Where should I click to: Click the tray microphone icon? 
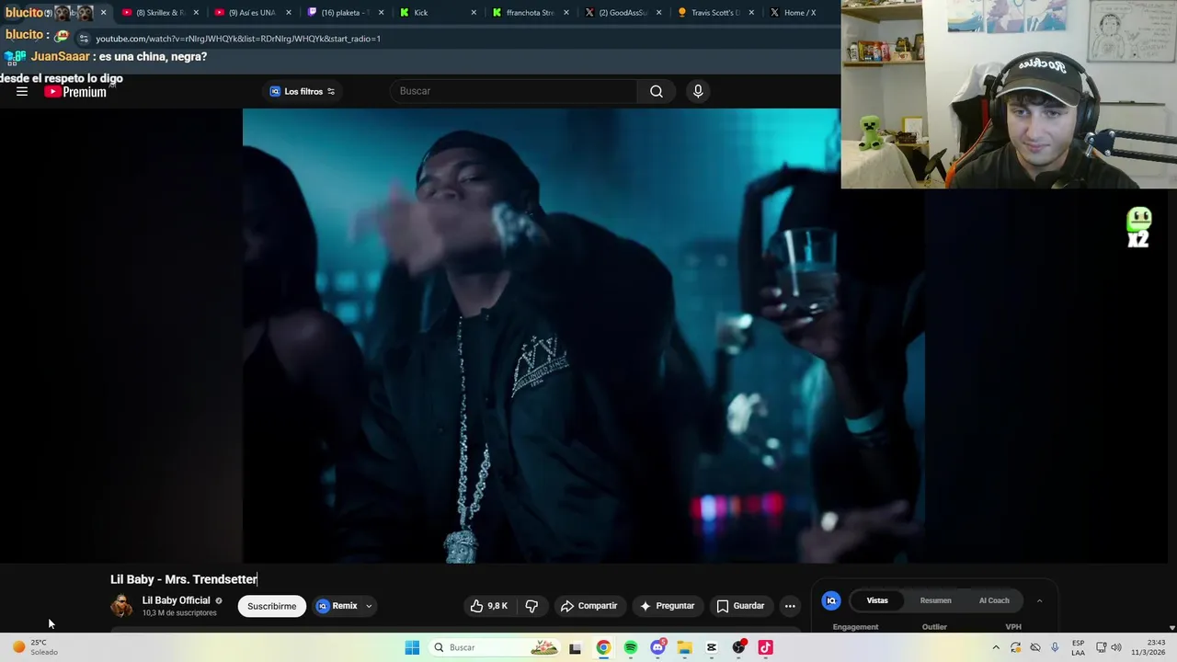point(1055,647)
